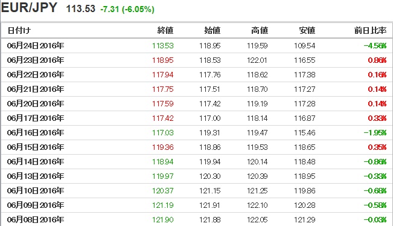Click closing price 117.75
This screenshot has width=393, height=226.
click(163, 89)
